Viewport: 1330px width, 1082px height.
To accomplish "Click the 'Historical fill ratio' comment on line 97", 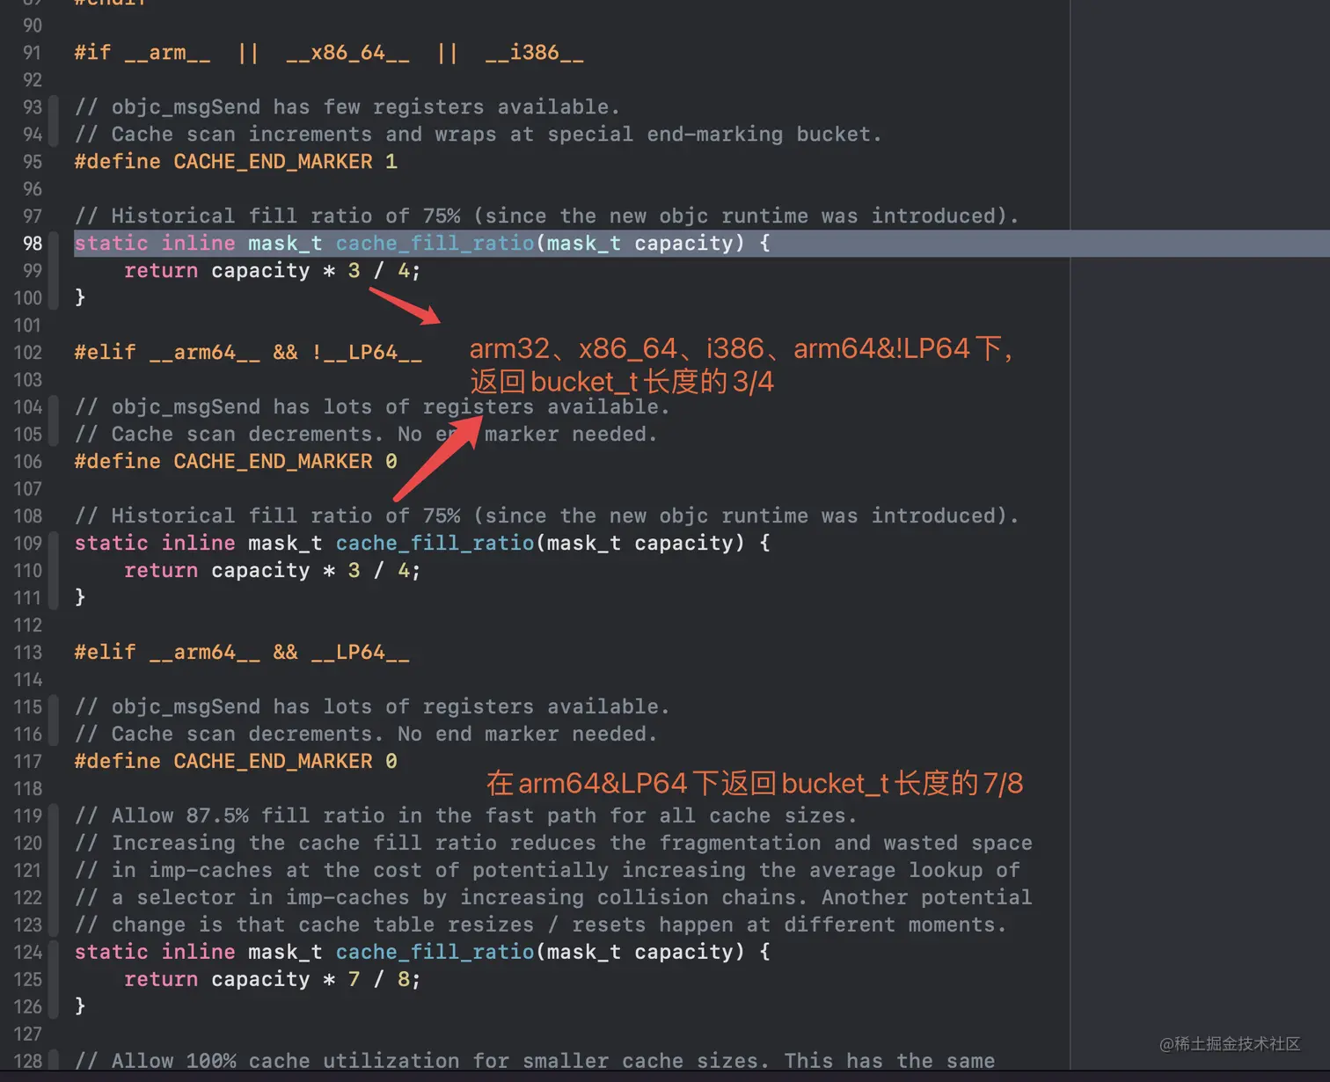I will tap(546, 216).
